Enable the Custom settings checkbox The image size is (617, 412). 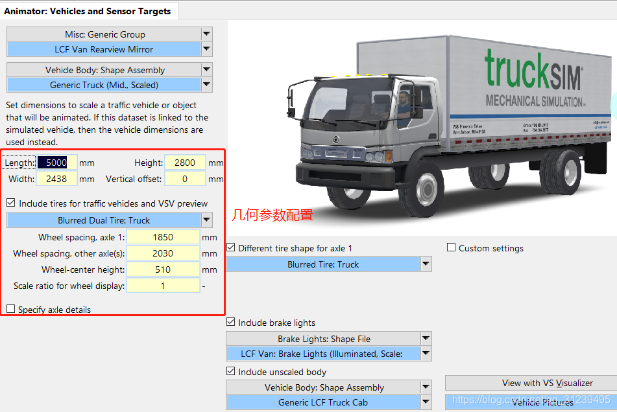tap(452, 248)
